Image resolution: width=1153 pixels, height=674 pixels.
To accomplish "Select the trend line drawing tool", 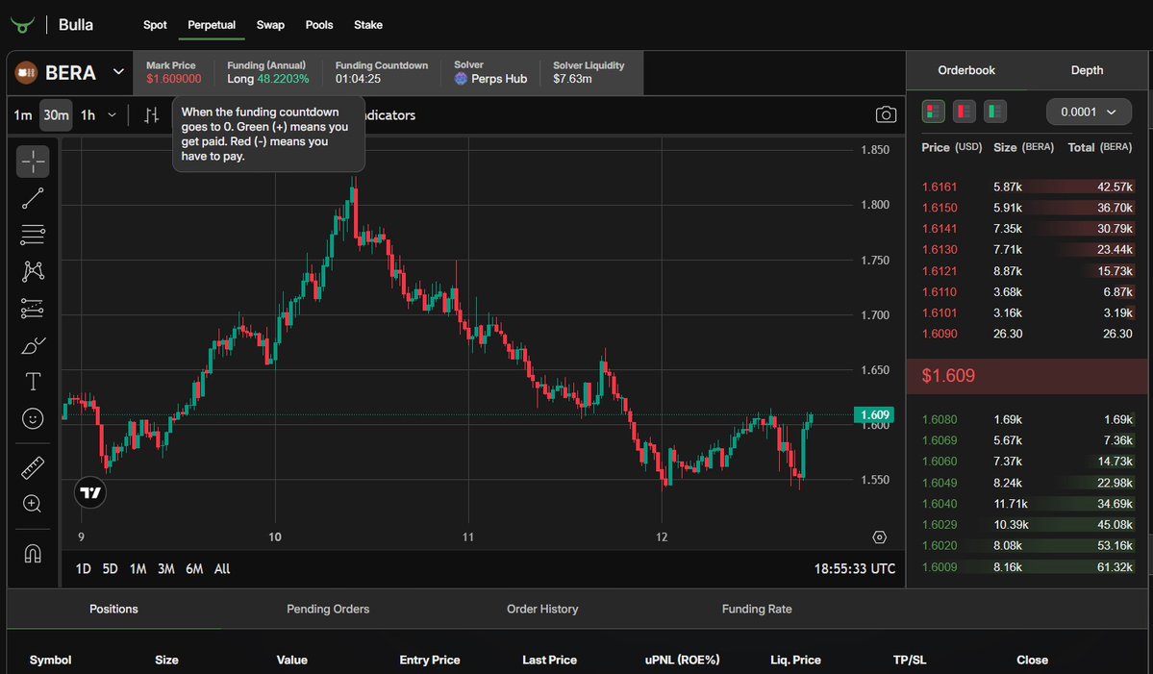I will coord(33,197).
